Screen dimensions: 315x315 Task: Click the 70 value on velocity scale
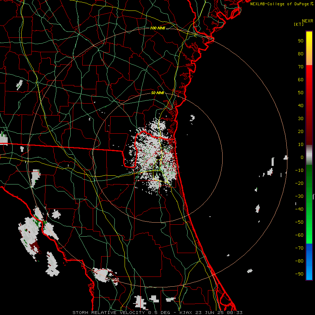pyautogui.click(x=301, y=67)
